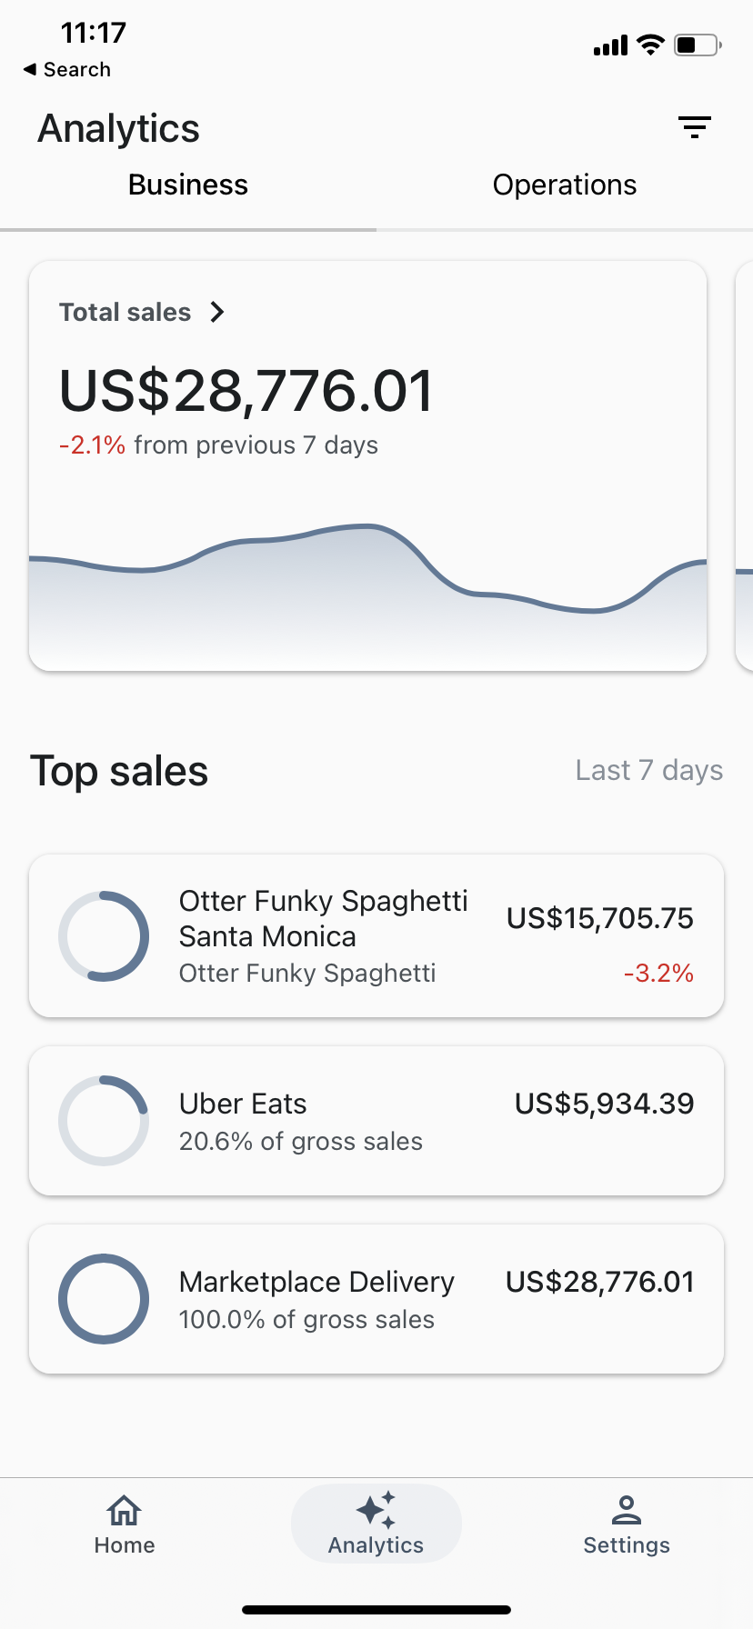753x1629 pixels.
Task: Tap the US$28,776.01 Marketplace Delivery amount
Action: click(x=599, y=1282)
